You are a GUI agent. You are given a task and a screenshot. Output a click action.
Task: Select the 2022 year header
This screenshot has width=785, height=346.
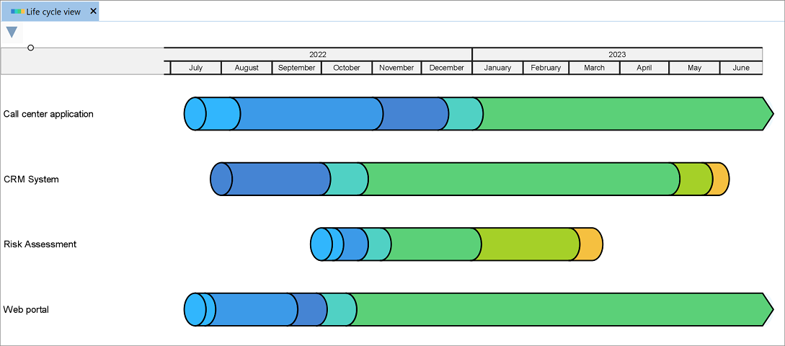click(x=317, y=54)
